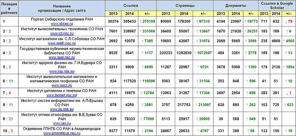296x136 pixels.
Task: Follow the www.bionet.nsc.ru link
Action: point(61,95)
